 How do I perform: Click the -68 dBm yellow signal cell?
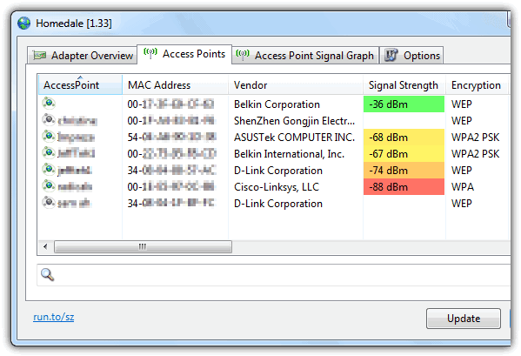404,138
